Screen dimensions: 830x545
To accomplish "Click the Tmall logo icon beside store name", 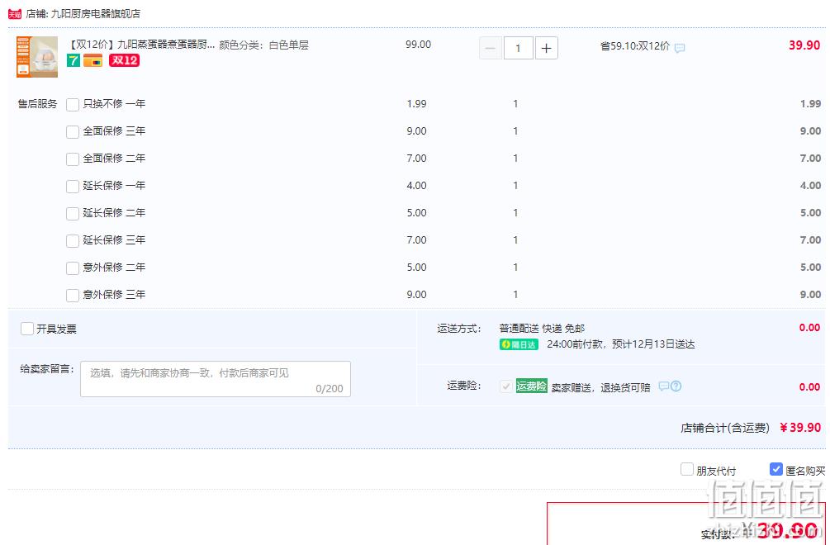I will (15, 14).
